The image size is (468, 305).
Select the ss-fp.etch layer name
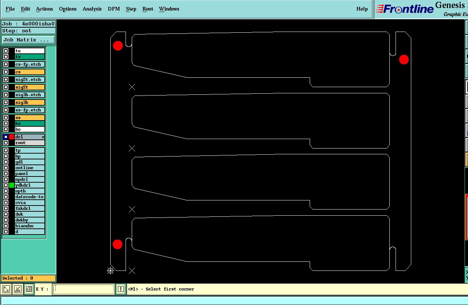coord(30,110)
